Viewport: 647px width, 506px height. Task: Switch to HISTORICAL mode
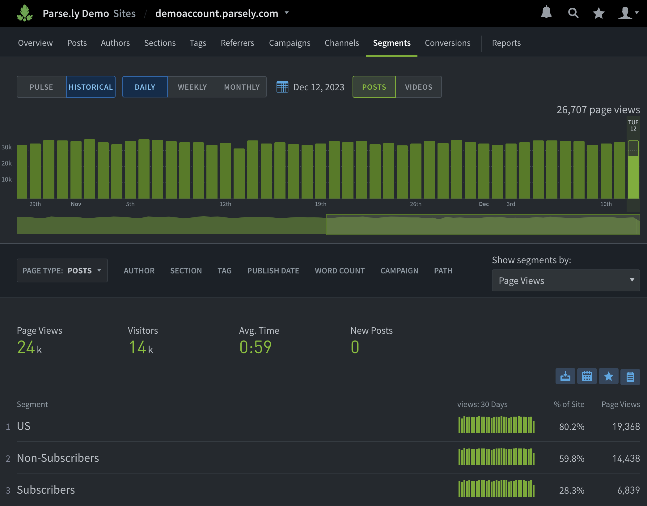pyautogui.click(x=91, y=87)
